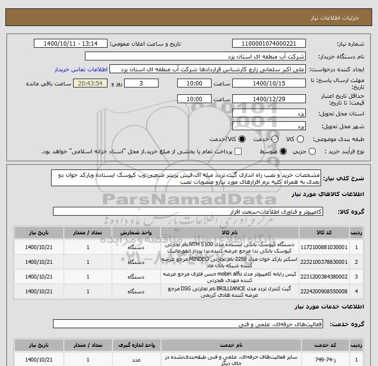Click the response deadline date 1400/10/15
The width and height of the screenshot is (378, 366).
coord(269,83)
